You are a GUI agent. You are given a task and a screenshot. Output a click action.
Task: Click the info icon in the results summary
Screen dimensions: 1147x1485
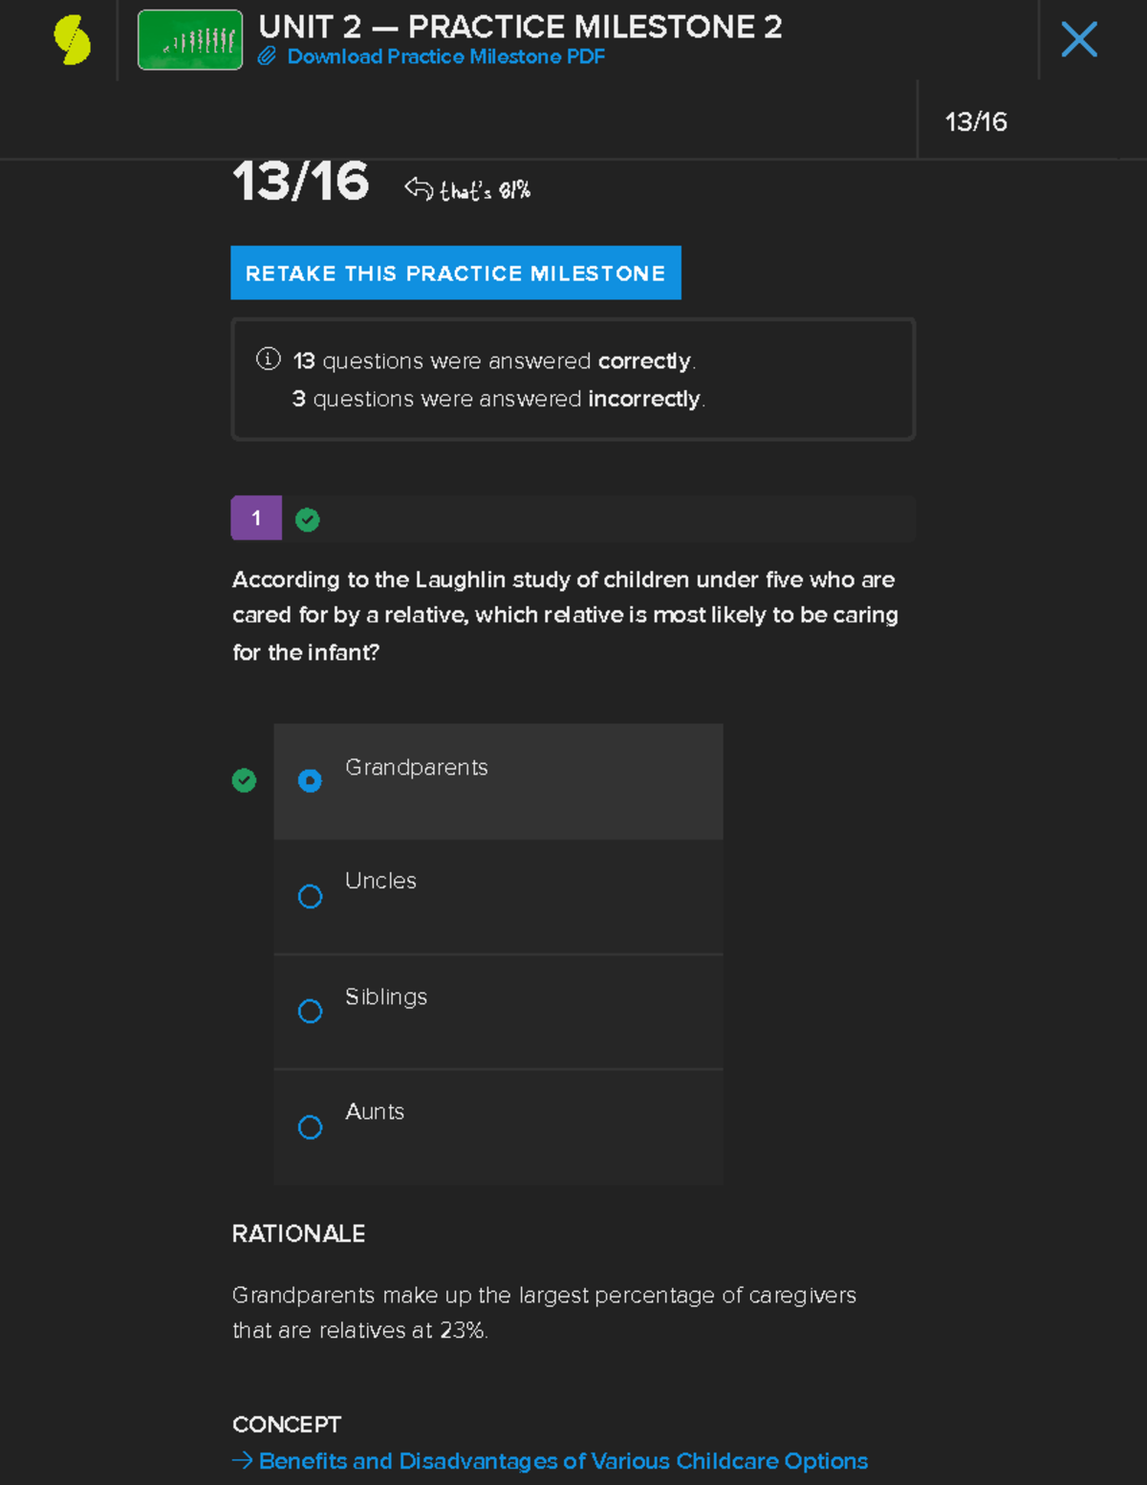coord(269,360)
